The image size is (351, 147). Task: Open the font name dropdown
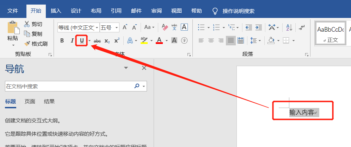click(x=97, y=28)
